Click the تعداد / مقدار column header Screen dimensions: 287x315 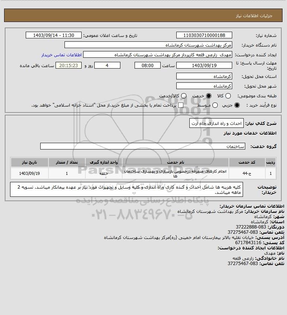(x=67, y=162)
